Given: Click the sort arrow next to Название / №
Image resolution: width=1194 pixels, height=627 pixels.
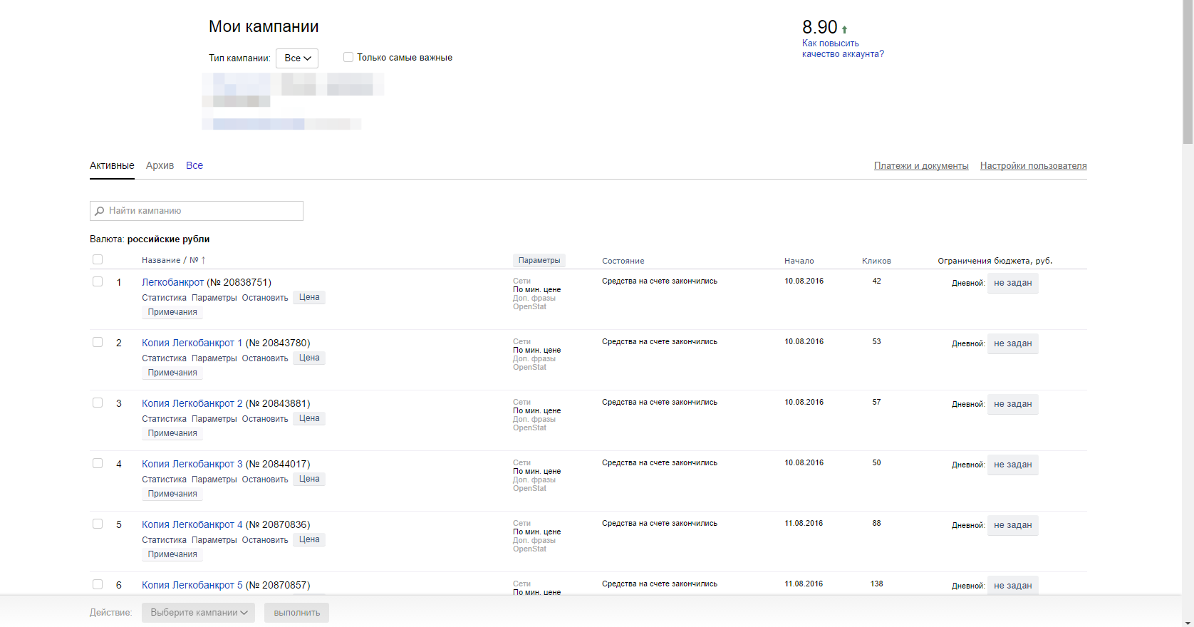Looking at the screenshot, I should [x=203, y=260].
